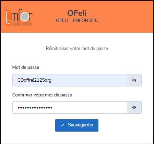Hide the visible password using crossed-eye icon
Viewport: 154px width, 144px height.
[134, 80]
